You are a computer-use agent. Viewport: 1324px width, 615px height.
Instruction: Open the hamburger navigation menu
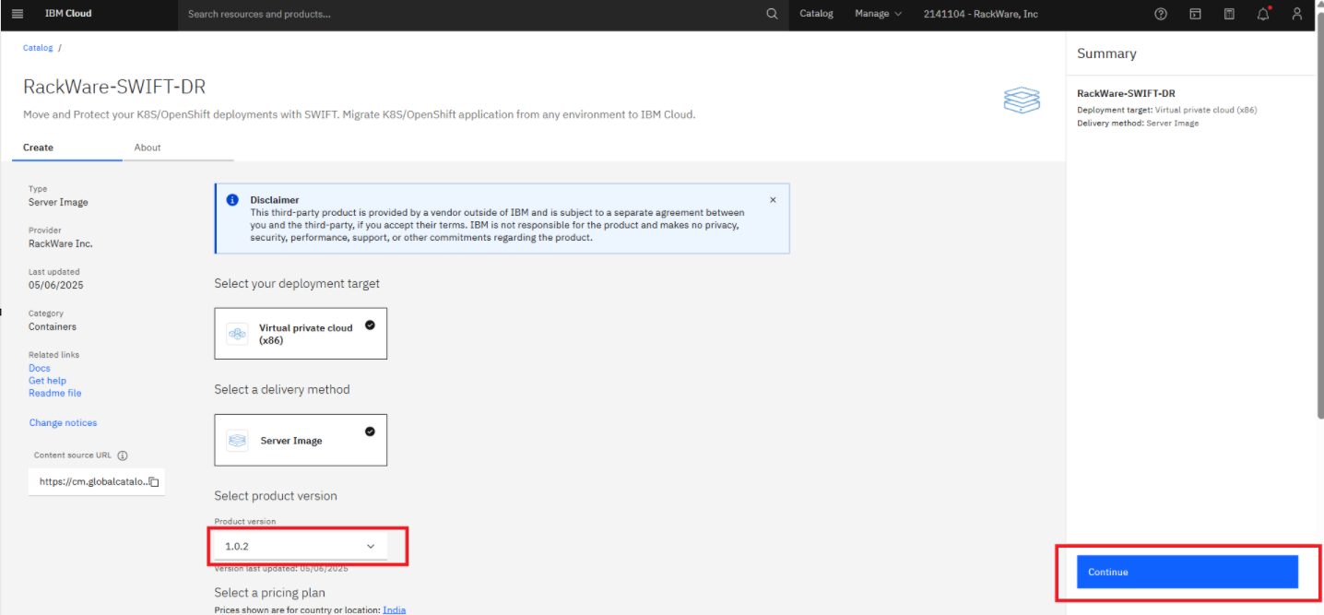click(17, 14)
